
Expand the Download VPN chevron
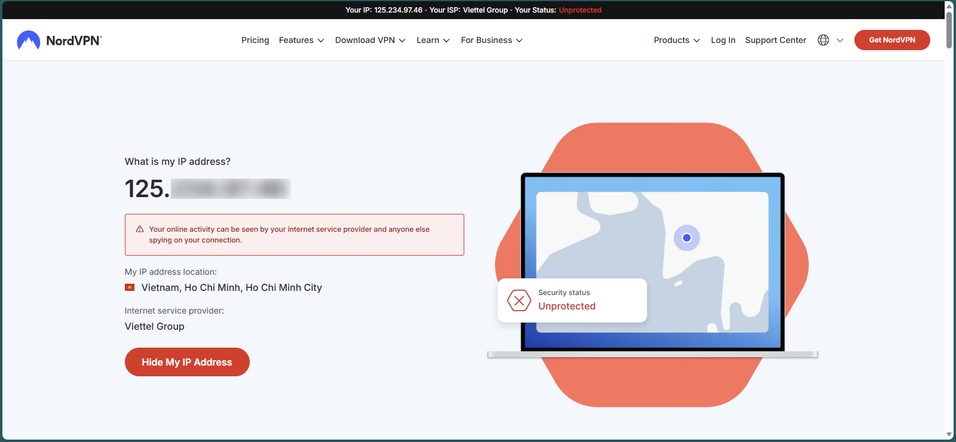click(402, 41)
